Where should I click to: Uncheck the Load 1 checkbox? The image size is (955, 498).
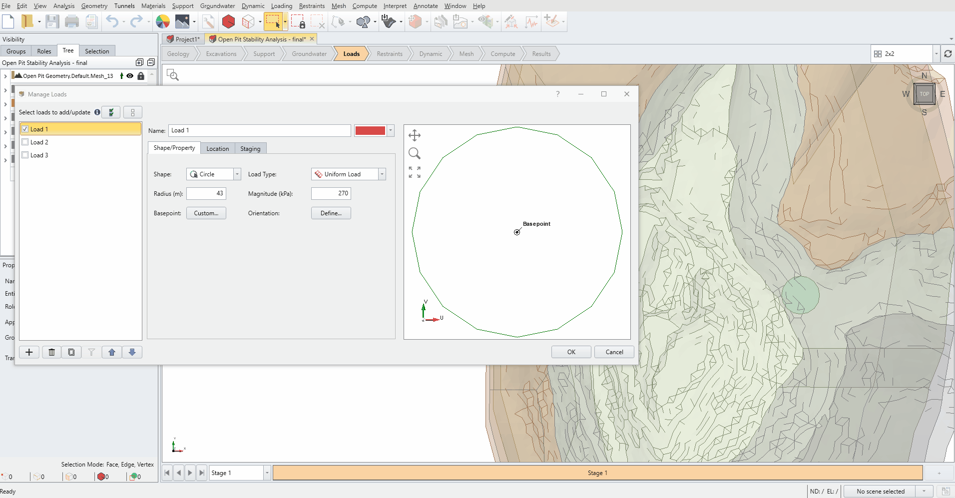25,129
